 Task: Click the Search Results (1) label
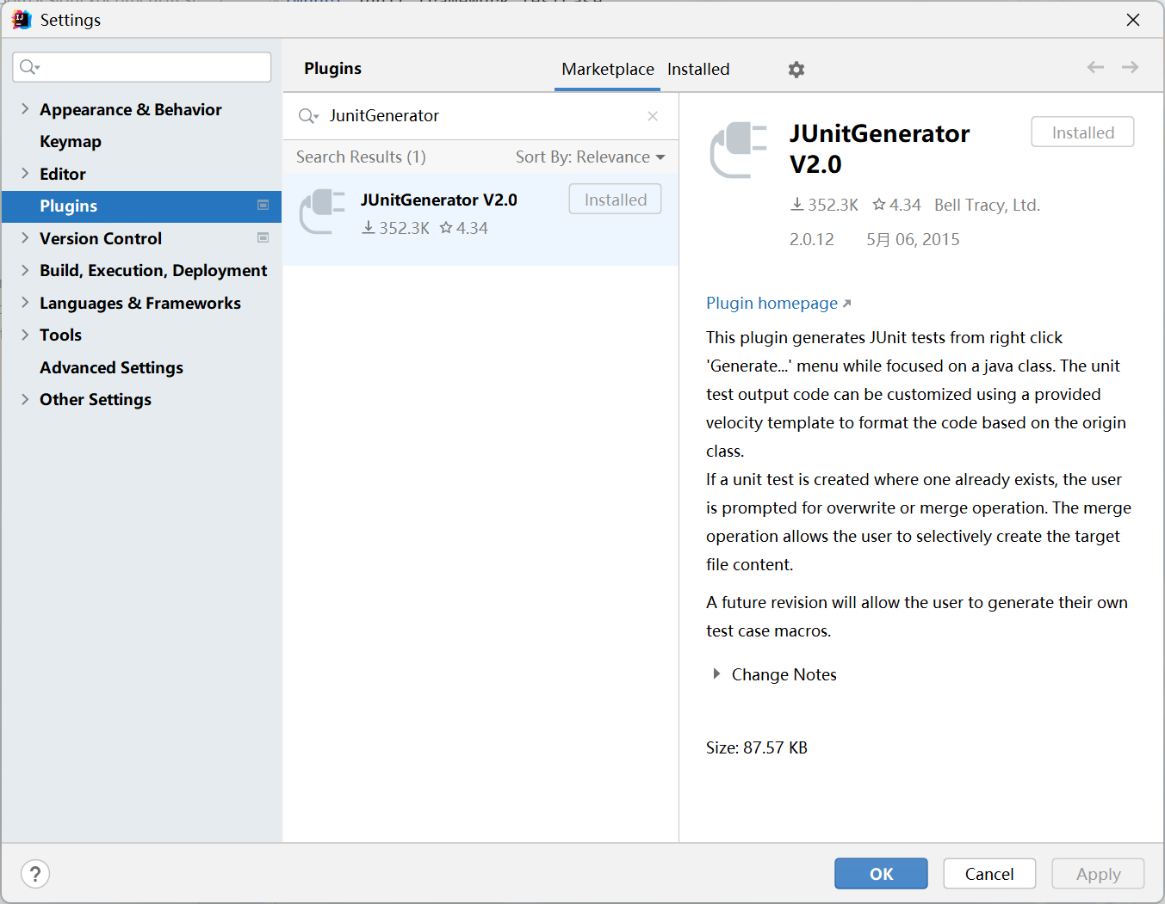point(361,157)
